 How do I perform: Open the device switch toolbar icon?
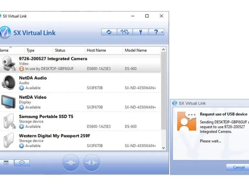click(x=124, y=32)
